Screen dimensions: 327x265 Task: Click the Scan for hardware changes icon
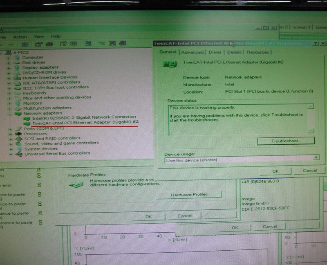click(x=88, y=43)
